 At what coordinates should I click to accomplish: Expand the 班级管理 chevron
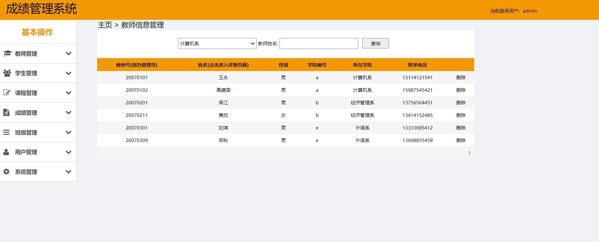point(69,132)
